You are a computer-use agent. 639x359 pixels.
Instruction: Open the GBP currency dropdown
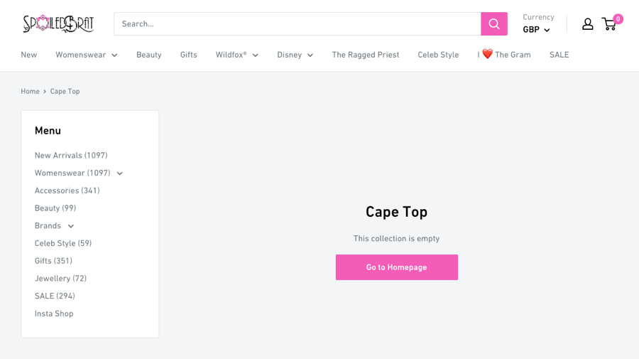(x=536, y=30)
